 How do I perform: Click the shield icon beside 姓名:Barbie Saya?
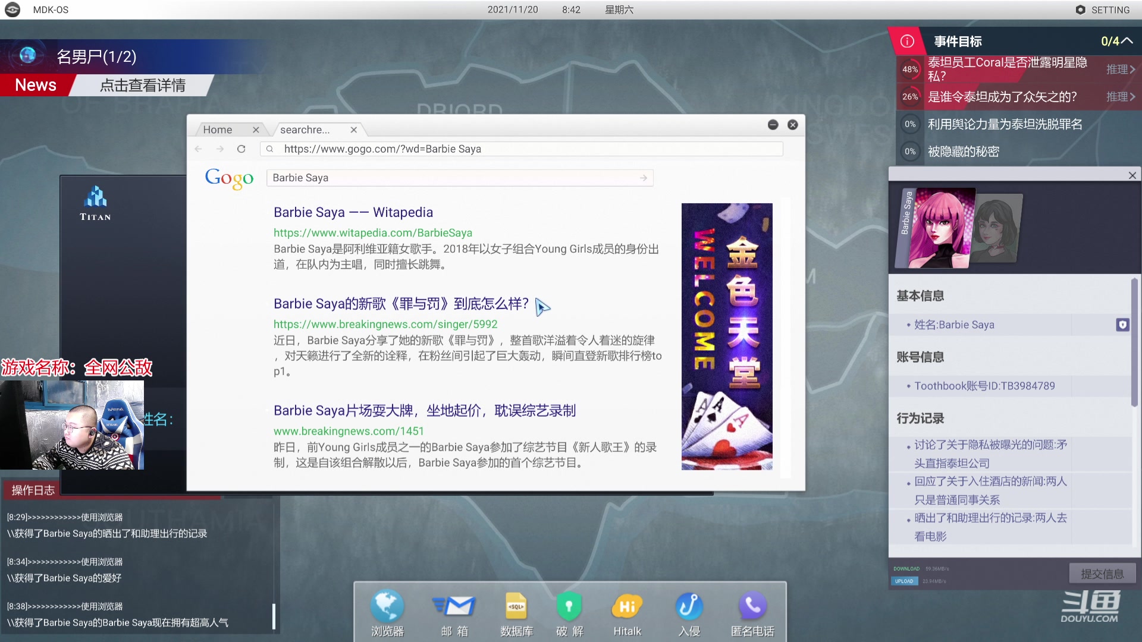click(x=1122, y=325)
